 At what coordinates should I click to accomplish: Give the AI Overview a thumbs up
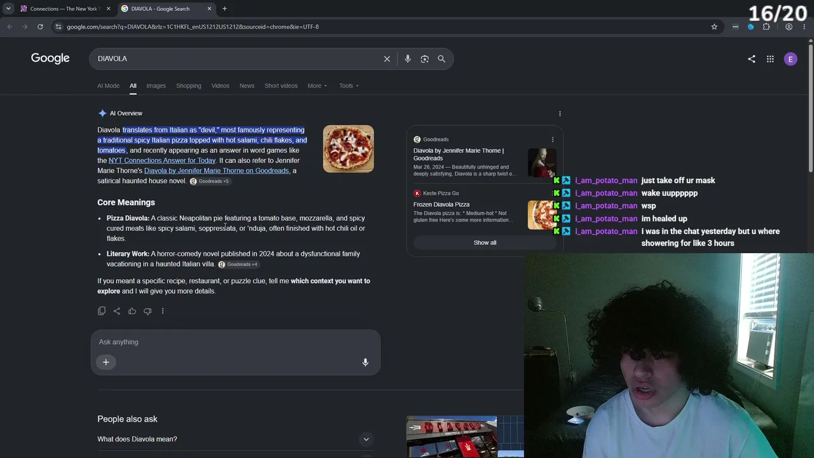(x=132, y=311)
